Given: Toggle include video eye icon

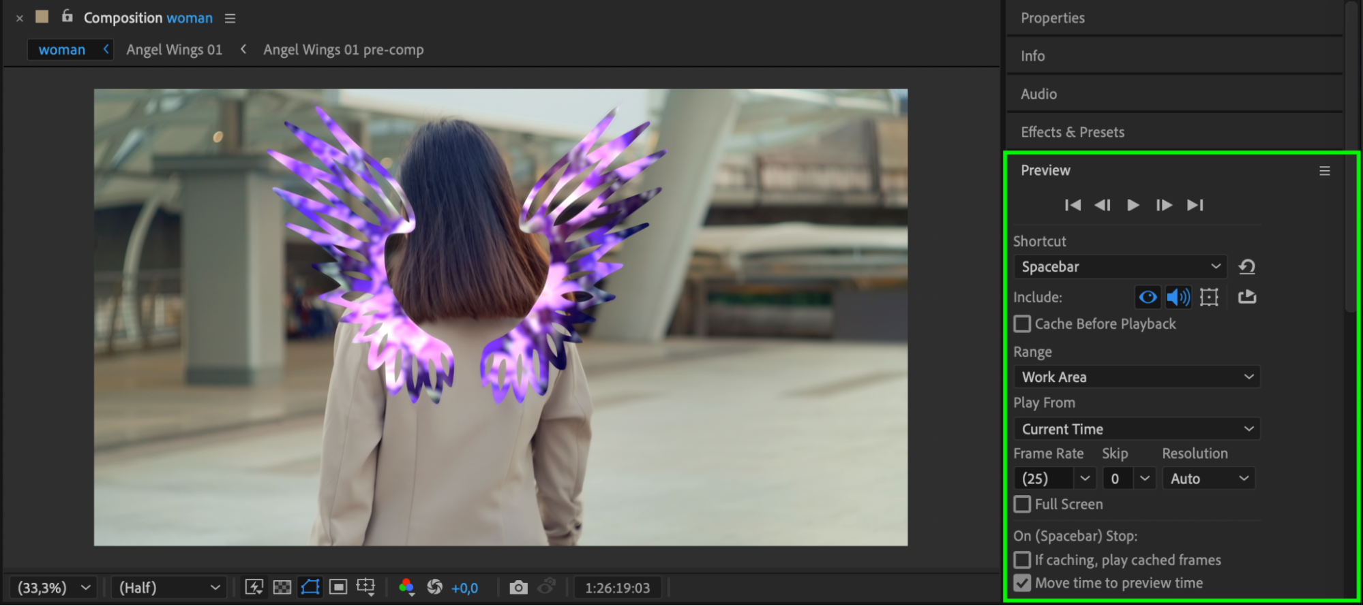Looking at the screenshot, I should coord(1148,297).
